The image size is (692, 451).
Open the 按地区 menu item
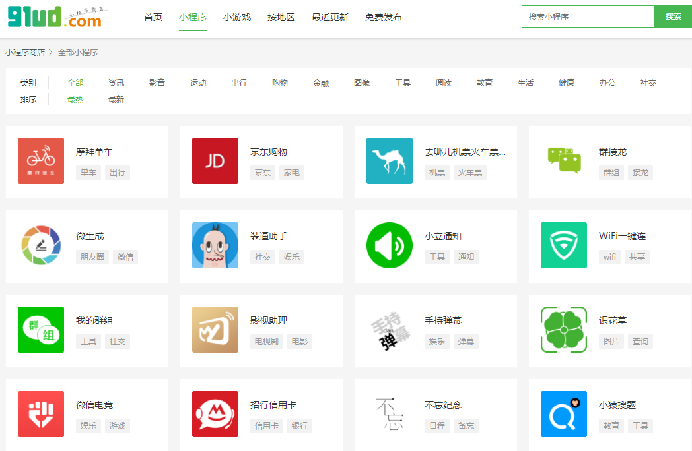point(281,17)
